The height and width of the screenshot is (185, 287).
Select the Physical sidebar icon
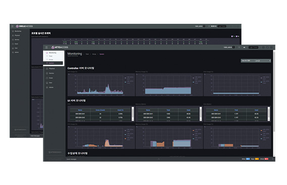[47, 68]
